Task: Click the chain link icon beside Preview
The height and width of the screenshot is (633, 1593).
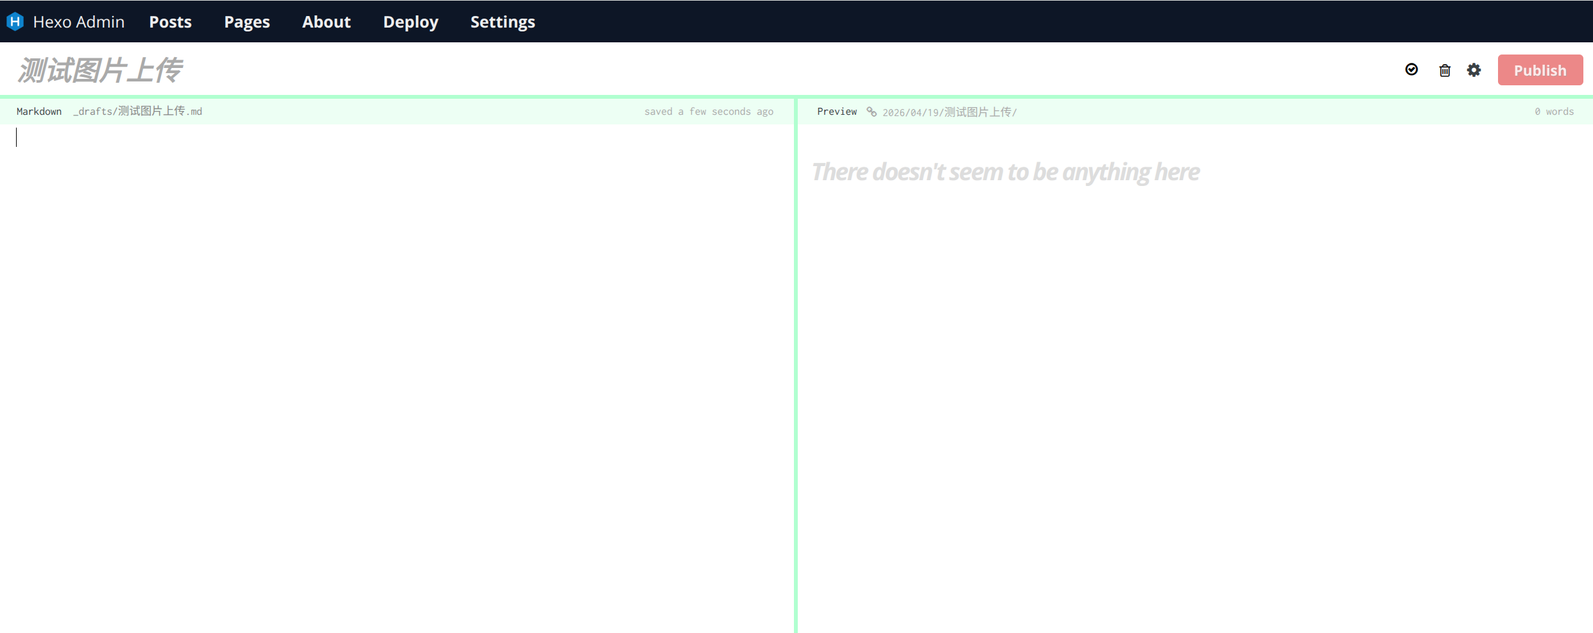Action: point(871,112)
